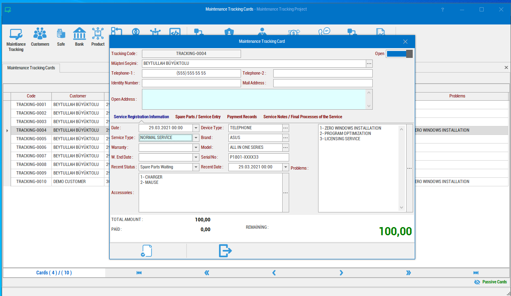Click the customer selection ellipsis button
The image size is (511, 296).
click(369, 64)
